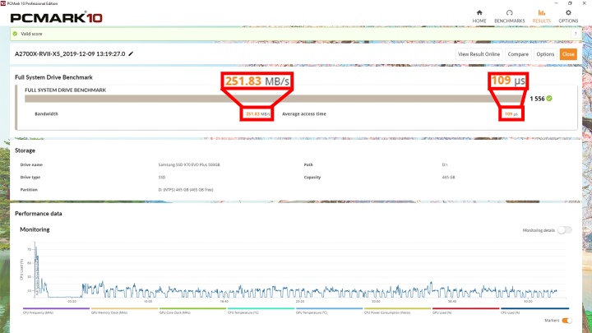Close the result with orange Close button
Viewport: 592px width, 333px height.
[x=568, y=54]
